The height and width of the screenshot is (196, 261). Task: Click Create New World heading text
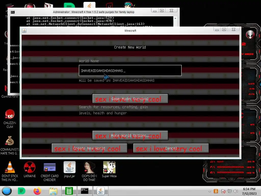tap(130, 47)
